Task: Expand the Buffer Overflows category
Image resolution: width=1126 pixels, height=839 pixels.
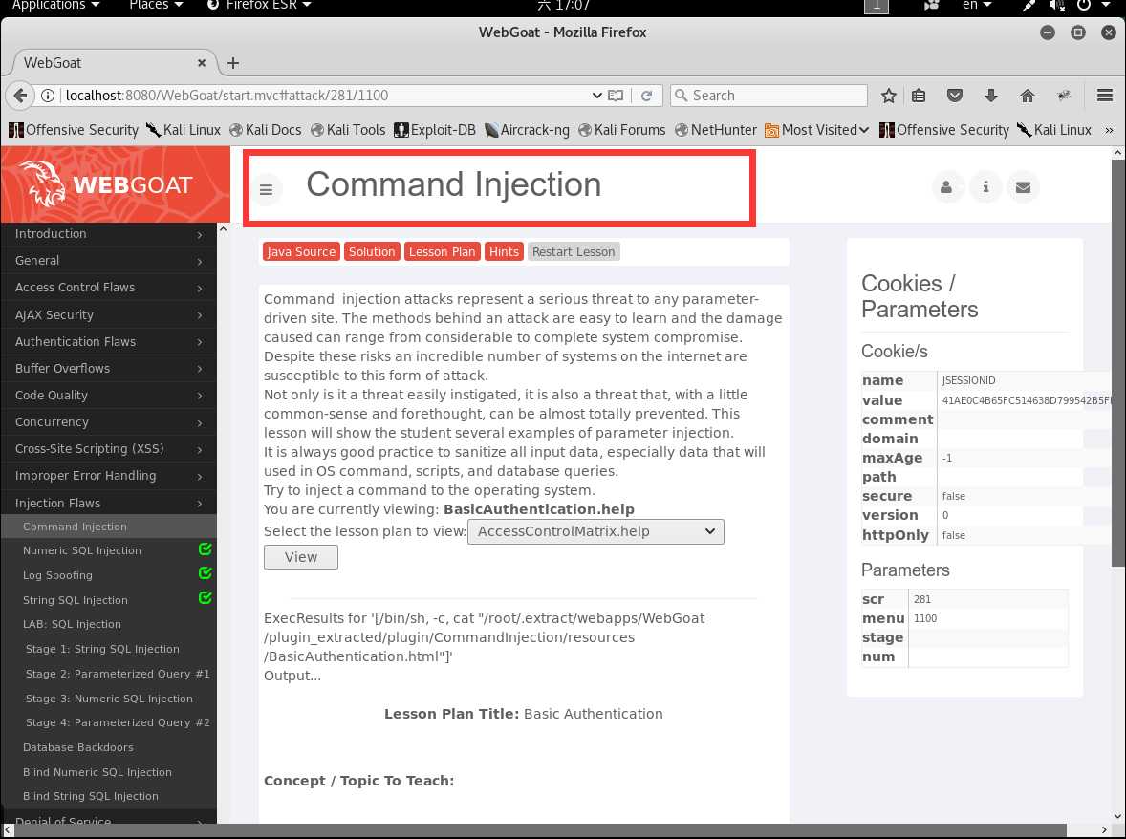Action: (x=108, y=368)
